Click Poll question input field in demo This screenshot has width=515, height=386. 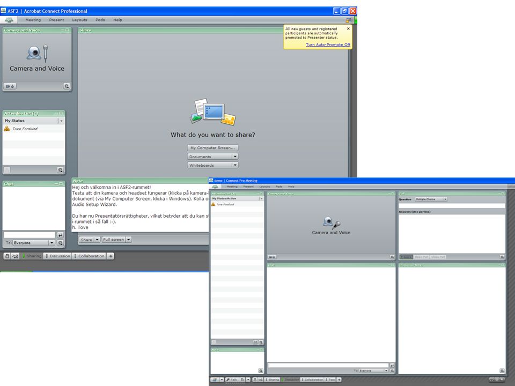coord(452,205)
